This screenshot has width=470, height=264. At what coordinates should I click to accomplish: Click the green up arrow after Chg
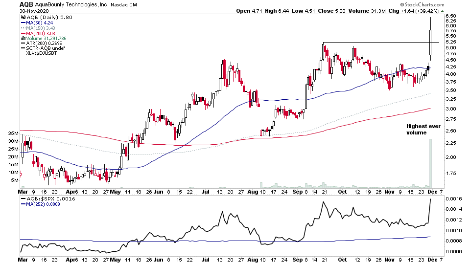pyautogui.click(x=443, y=11)
